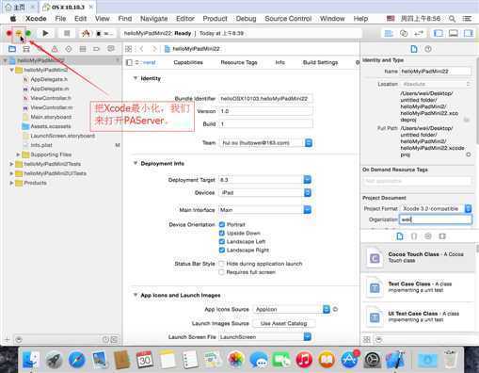The image size is (479, 373).
Task: Show the Quick Help inspector
Action: [x=428, y=49]
